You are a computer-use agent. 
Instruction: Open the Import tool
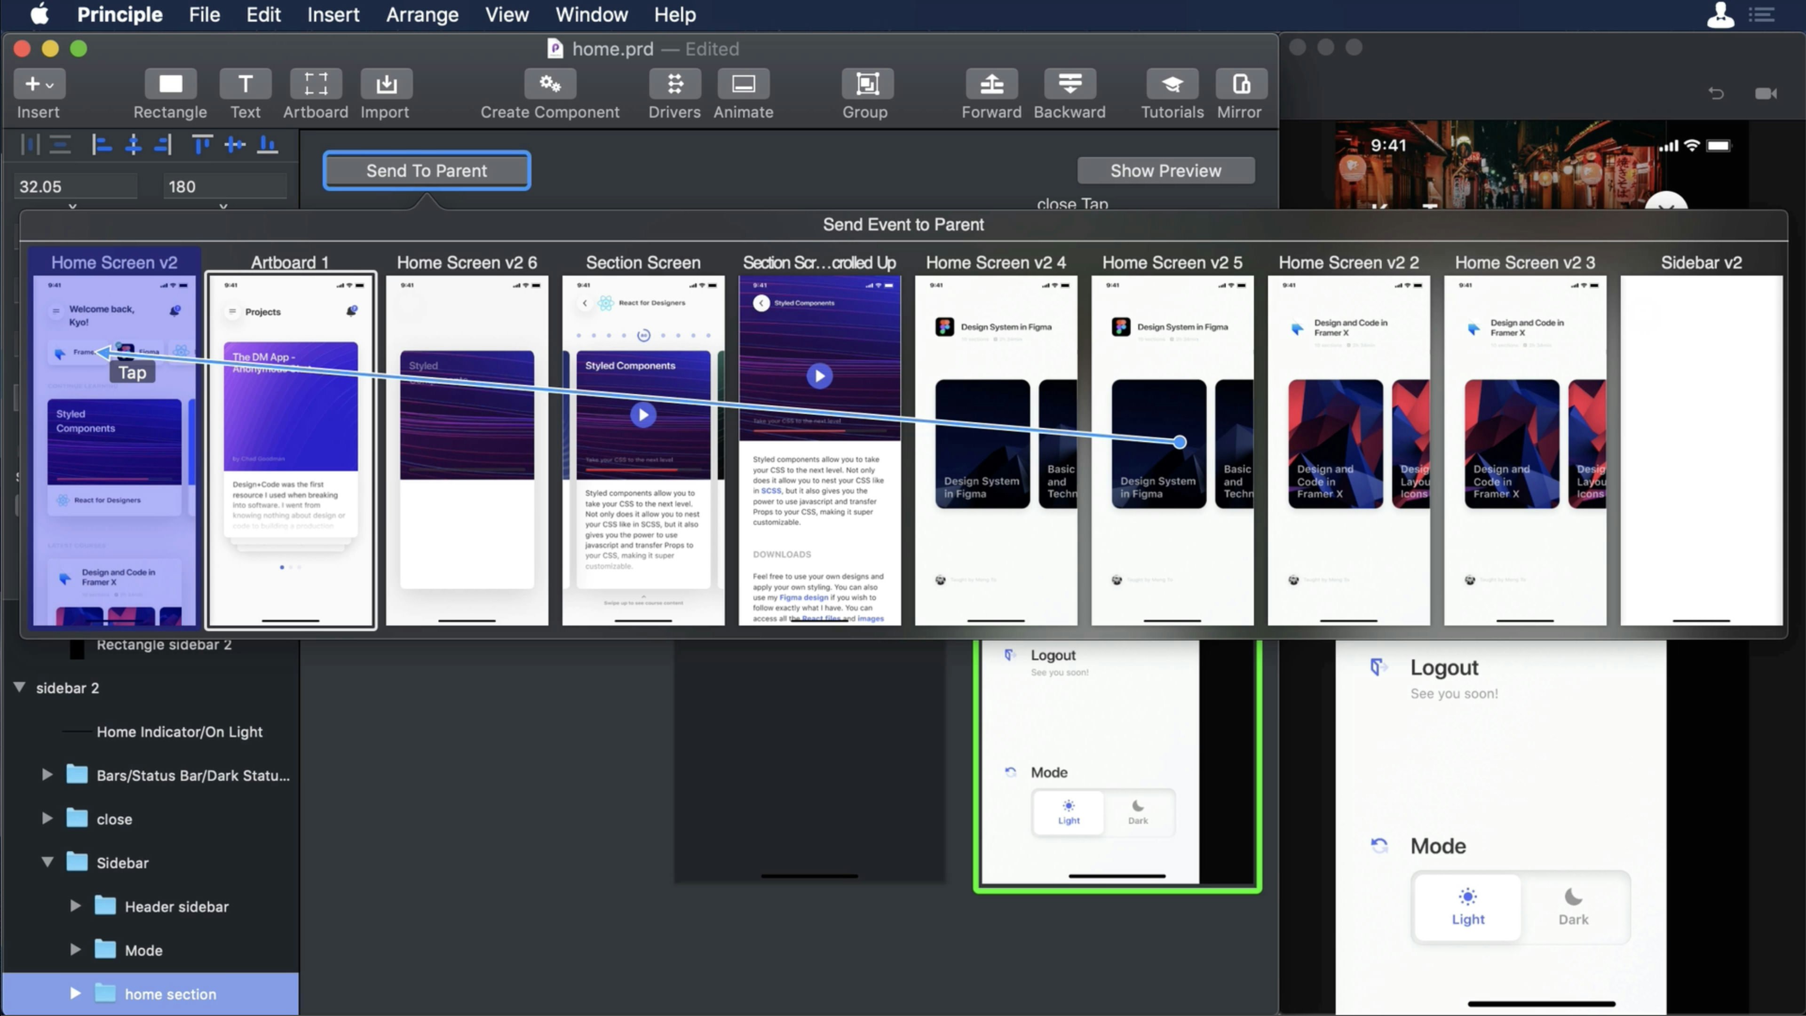coord(386,84)
